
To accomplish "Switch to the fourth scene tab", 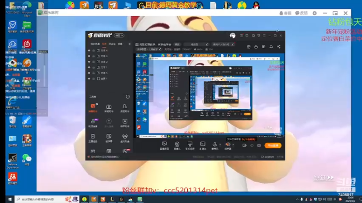I will [x=120, y=44].
